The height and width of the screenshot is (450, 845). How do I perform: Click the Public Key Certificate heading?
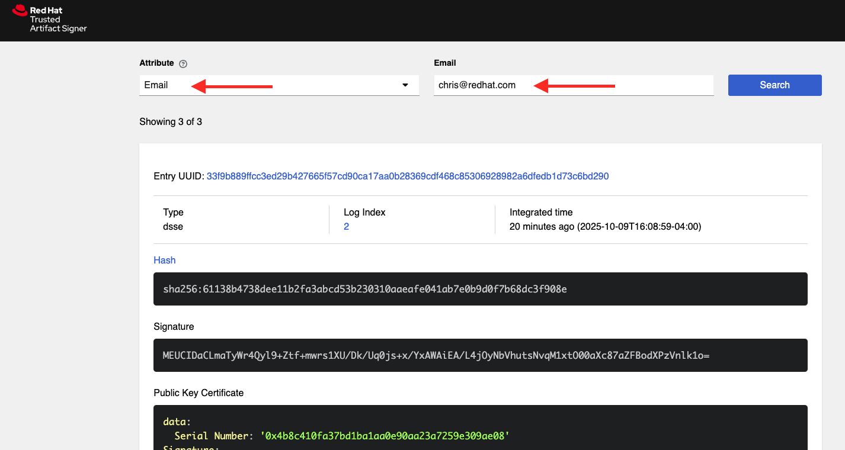tap(199, 393)
